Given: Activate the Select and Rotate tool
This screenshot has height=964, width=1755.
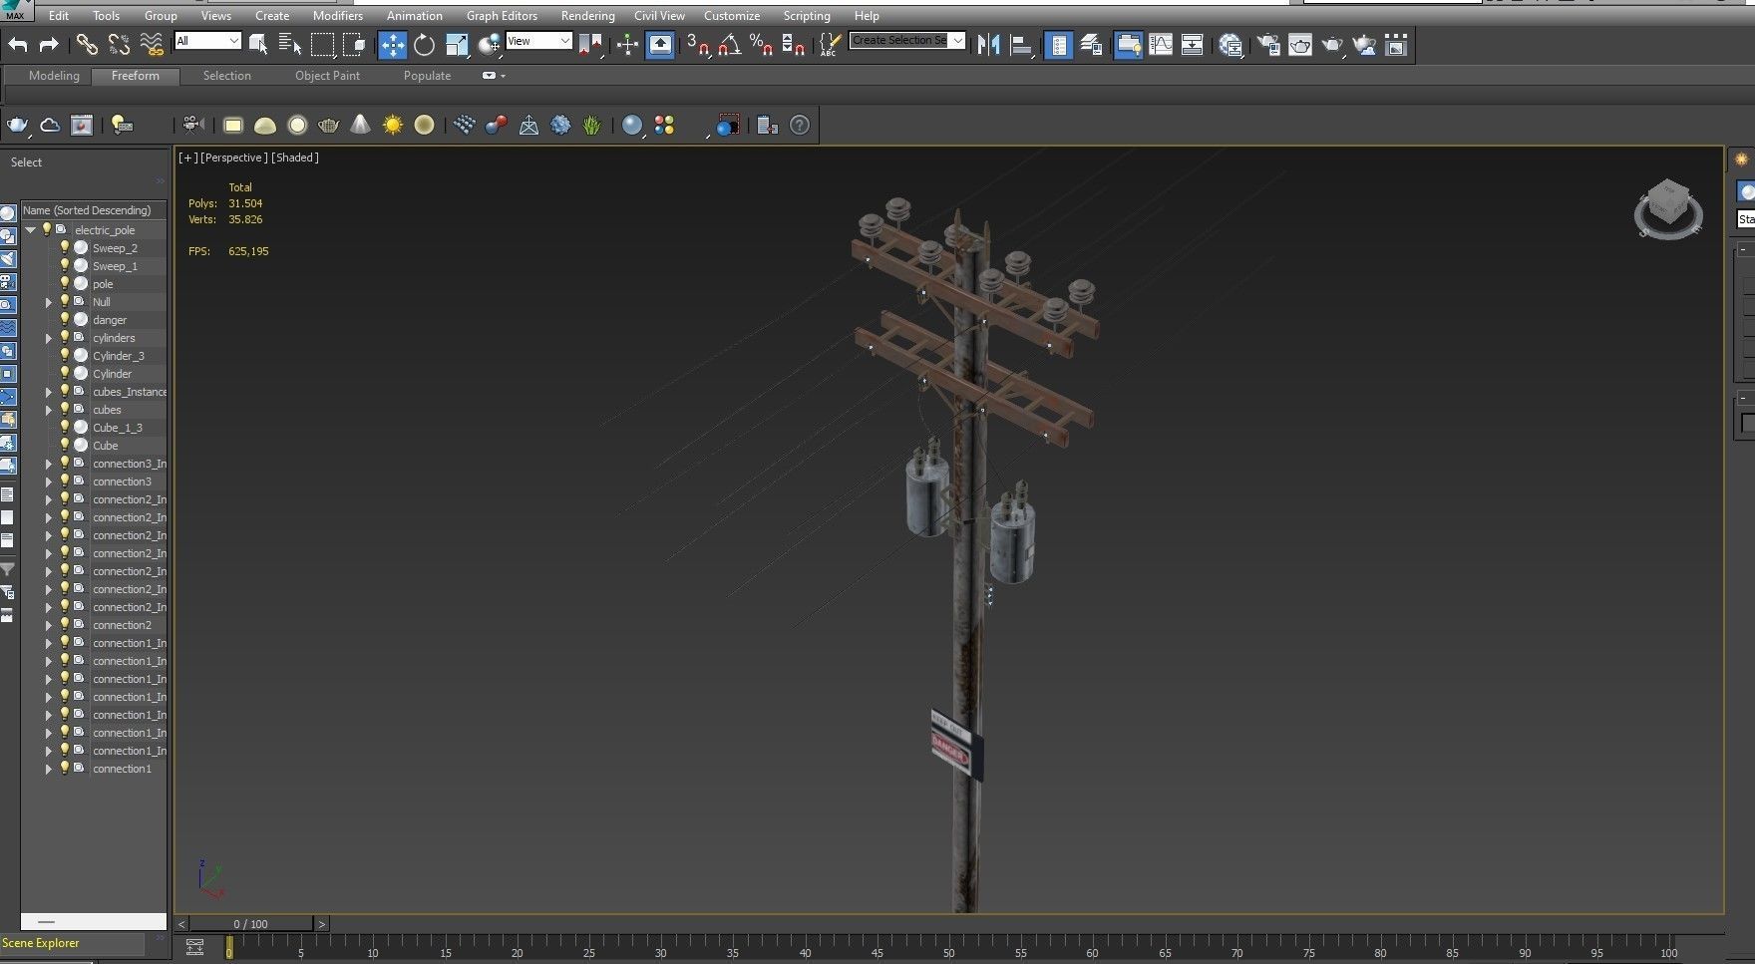Looking at the screenshot, I should click(425, 44).
